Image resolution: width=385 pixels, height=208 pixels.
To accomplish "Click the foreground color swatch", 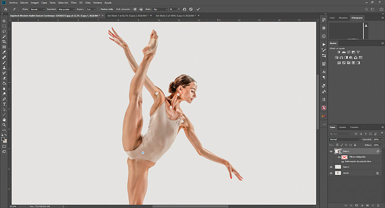I will click(x=3, y=139).
